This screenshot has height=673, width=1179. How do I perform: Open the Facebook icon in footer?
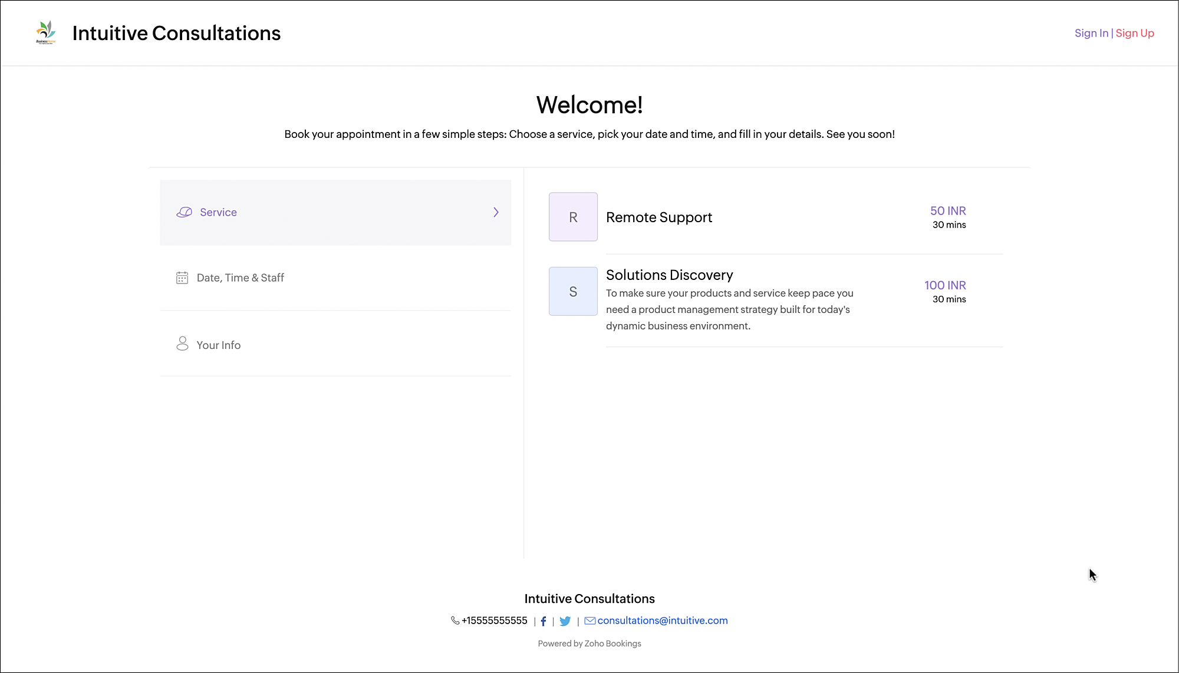tap(544, 621)
